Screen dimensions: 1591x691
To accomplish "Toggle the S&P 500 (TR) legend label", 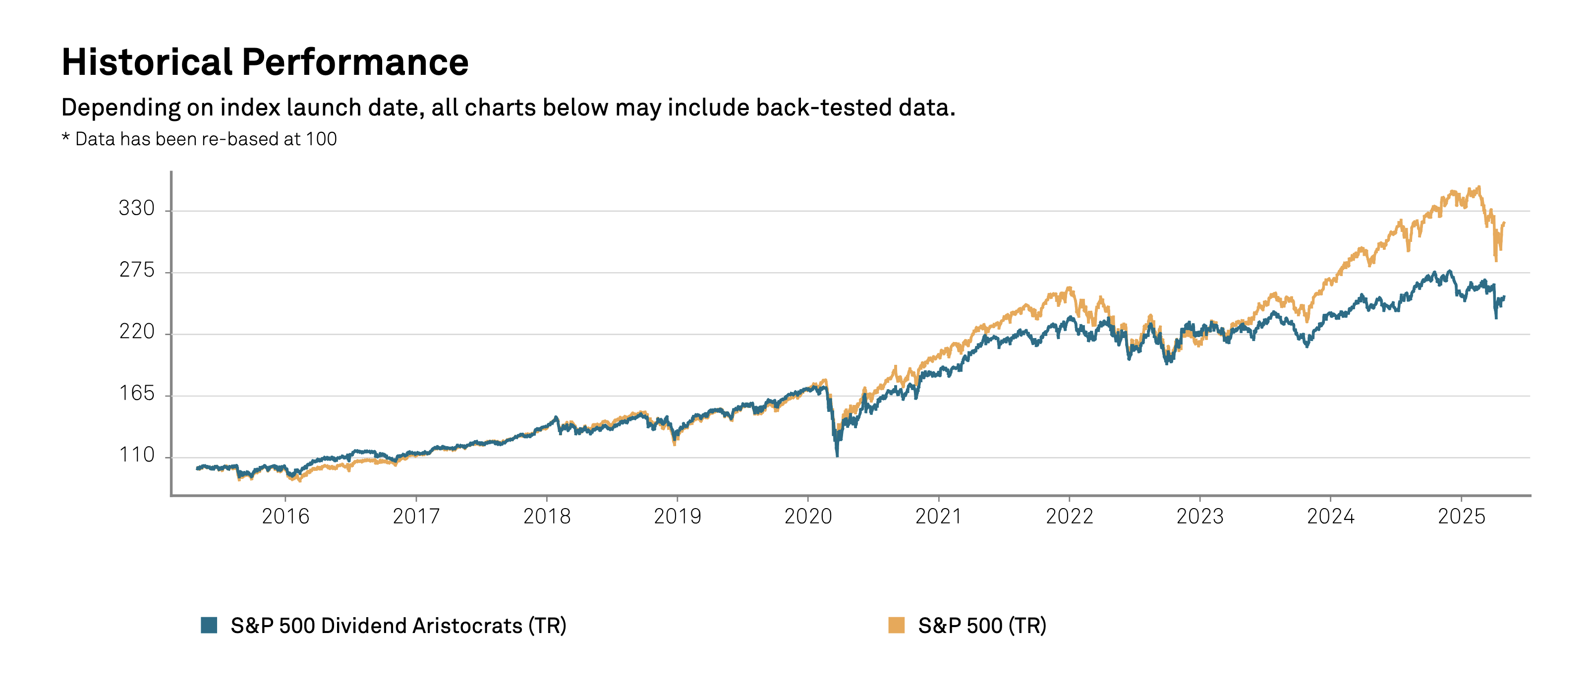I will [x=982, y=626].
